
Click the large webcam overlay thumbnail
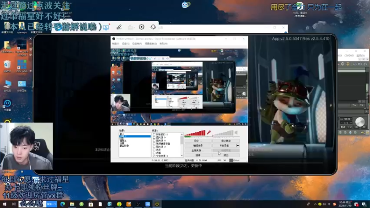[26, 146]
